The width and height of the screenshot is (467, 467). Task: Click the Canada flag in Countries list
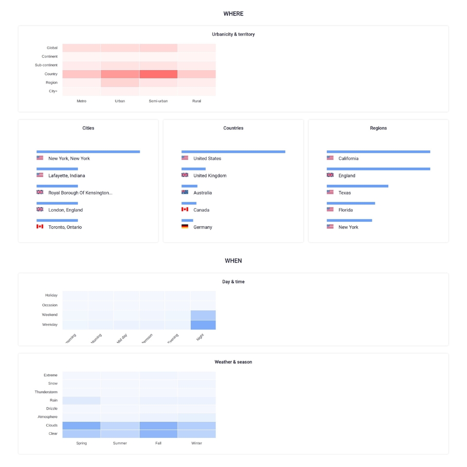[185, 210]
